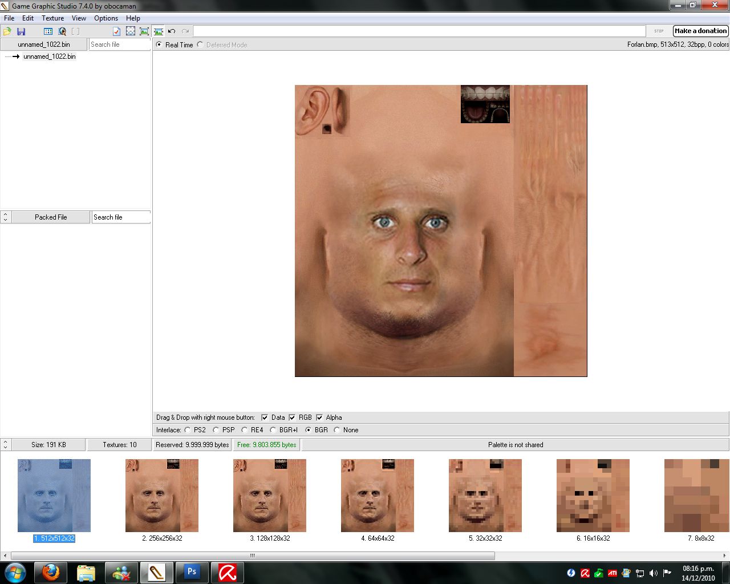
Task: Click the up/down arrows beside Size: 191 KB
Action: (5, 445)
